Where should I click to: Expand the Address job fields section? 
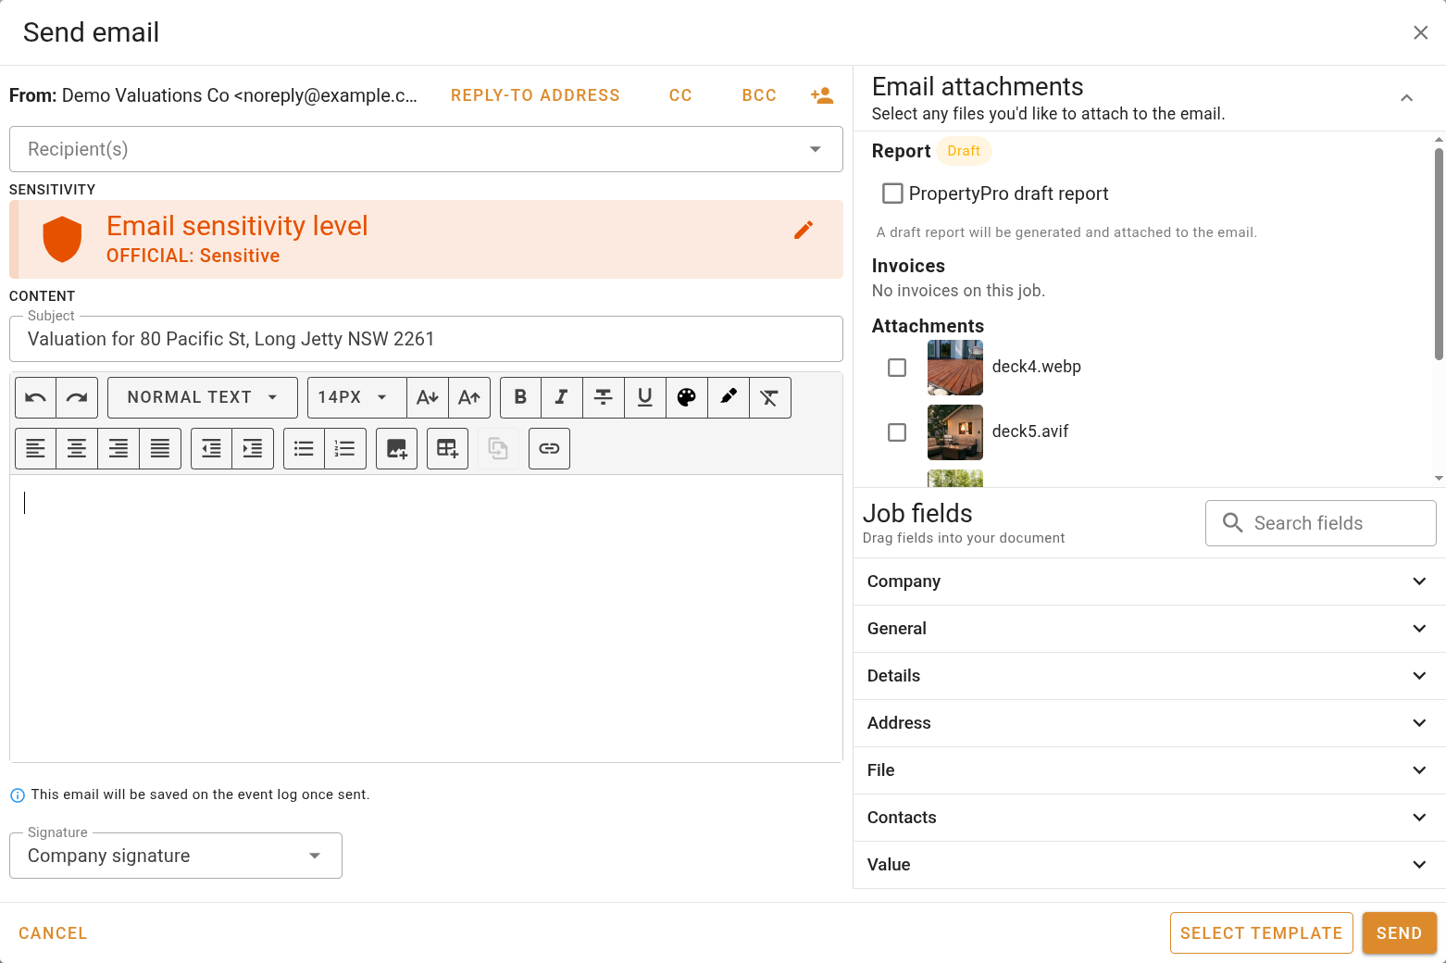tap(1149, 723)
